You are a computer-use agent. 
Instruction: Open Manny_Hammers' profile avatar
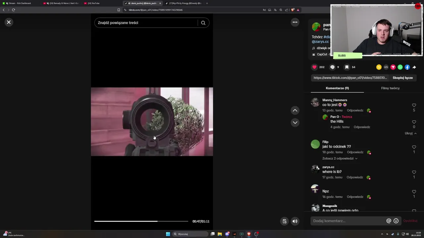(x=315, y=102)
